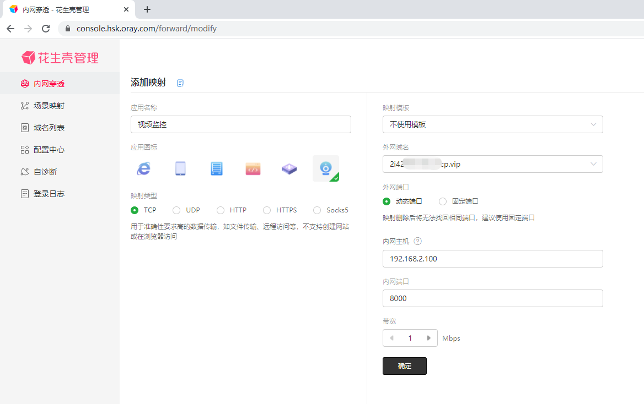644x404 pixels.
Task: Click the 确定 confirm button
Action: [405, 366]
